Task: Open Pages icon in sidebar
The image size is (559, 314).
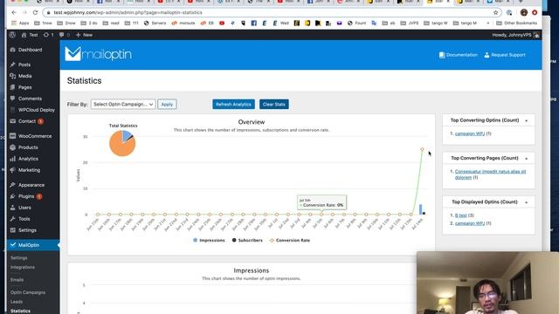Action: [x=13, y=87]
